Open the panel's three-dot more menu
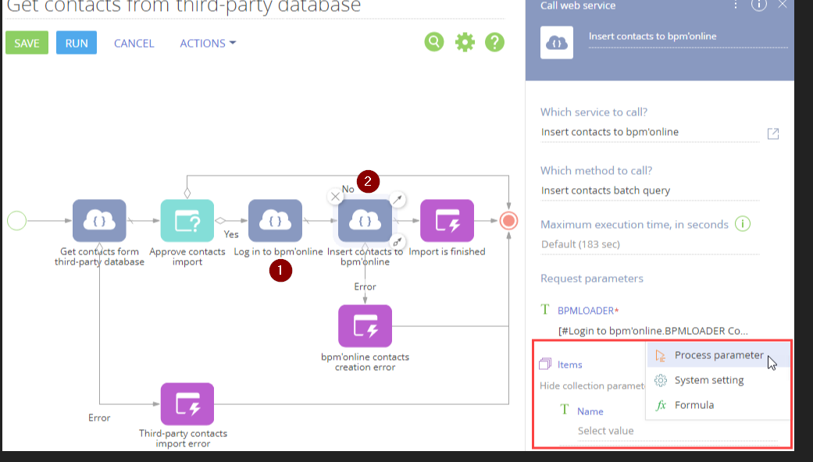The width and height of the screenshot is (813, 462). pyautogui.click(x=735, y=5)
